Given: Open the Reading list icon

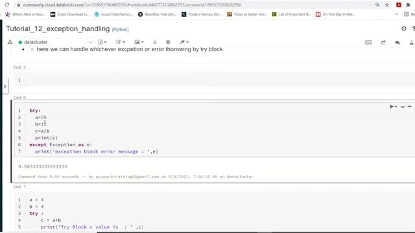Looking at the screenshot, I should [x=407, y=14].
